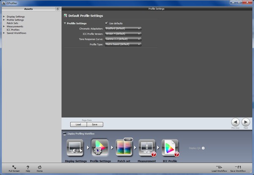Image resolution: width=254 pixels, height=175 pixels.
Task: Maximize the i1Profiler window
Action: point(239,2)
